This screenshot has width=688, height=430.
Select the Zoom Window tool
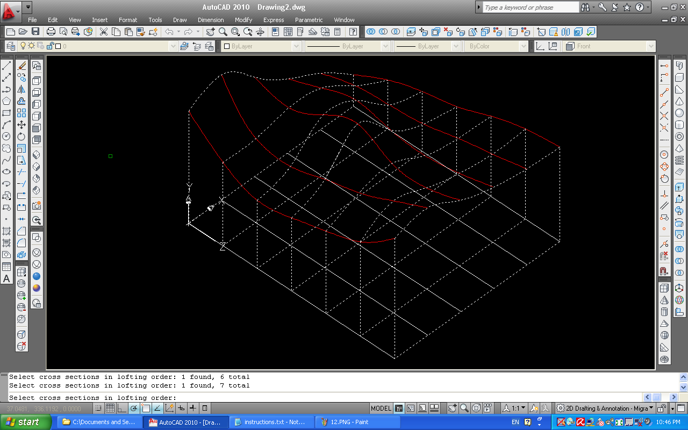tap(234, 32)
